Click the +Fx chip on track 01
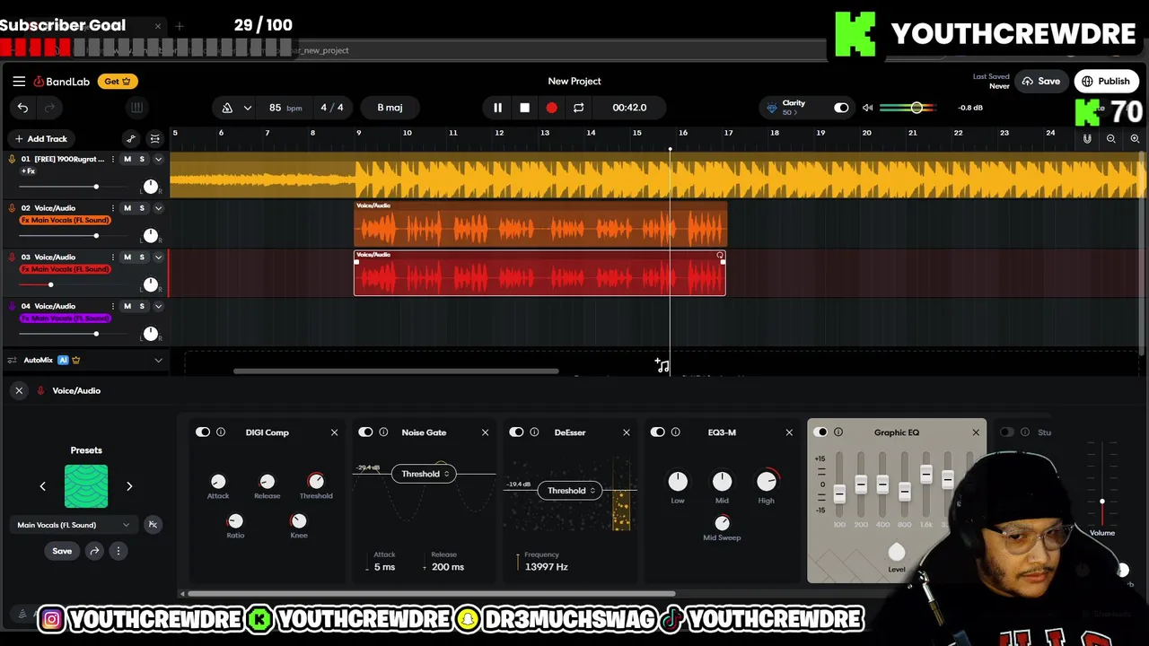The height and width of the screenshot is (646, 1149). pyautogui.click(x=28, y=170)
